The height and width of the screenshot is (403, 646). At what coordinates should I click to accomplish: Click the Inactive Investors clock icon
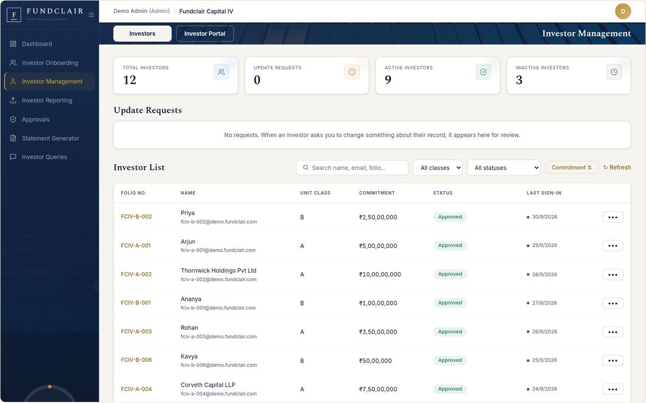click(x=614, y=72)
